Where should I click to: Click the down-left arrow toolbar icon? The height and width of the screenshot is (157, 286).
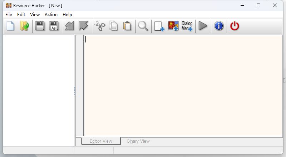[69, 26]
